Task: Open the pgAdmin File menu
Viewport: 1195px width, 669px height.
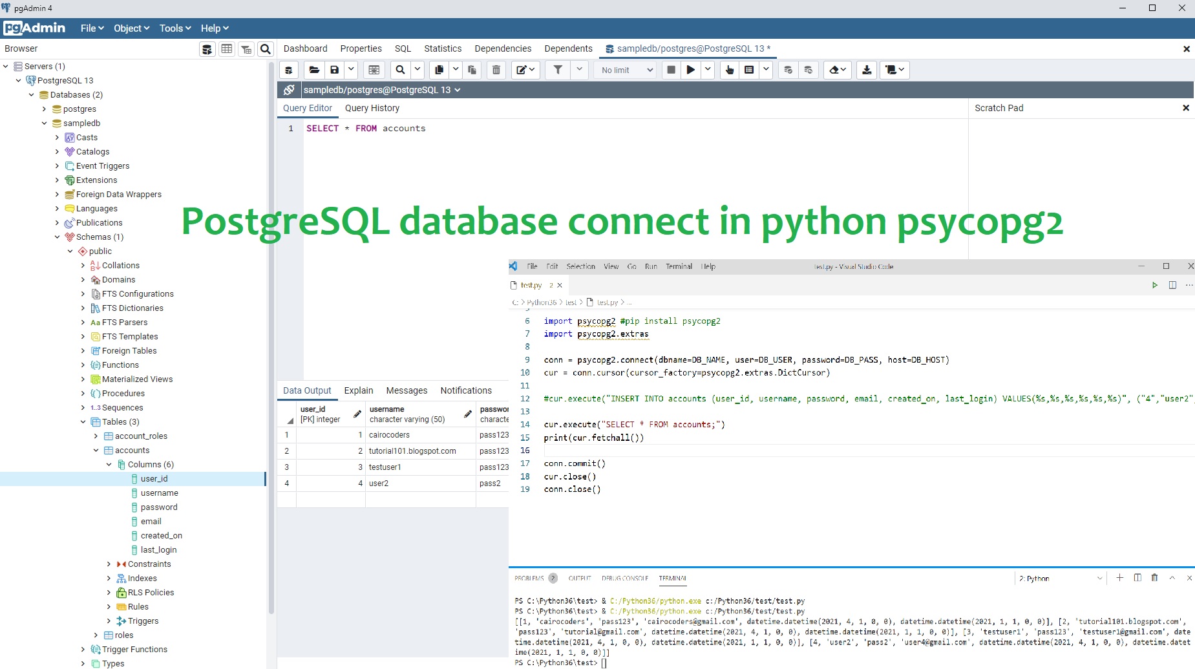Action: [92, 28]
